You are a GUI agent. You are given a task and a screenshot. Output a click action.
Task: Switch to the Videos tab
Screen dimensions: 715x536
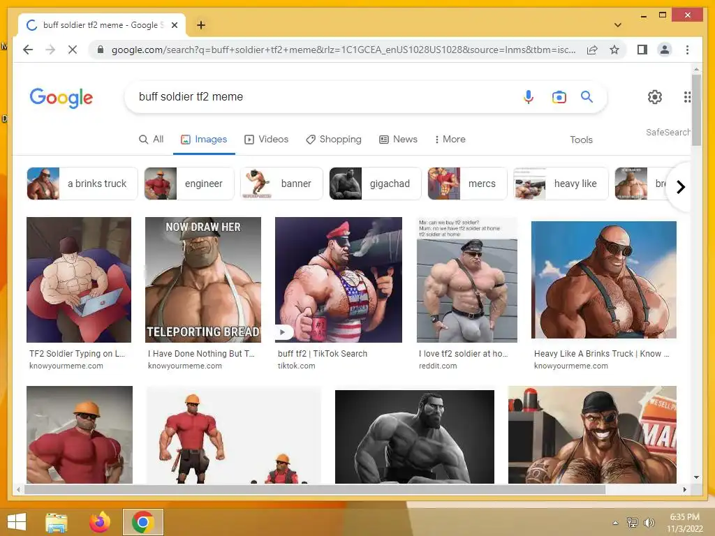click(x=266, y=140)
